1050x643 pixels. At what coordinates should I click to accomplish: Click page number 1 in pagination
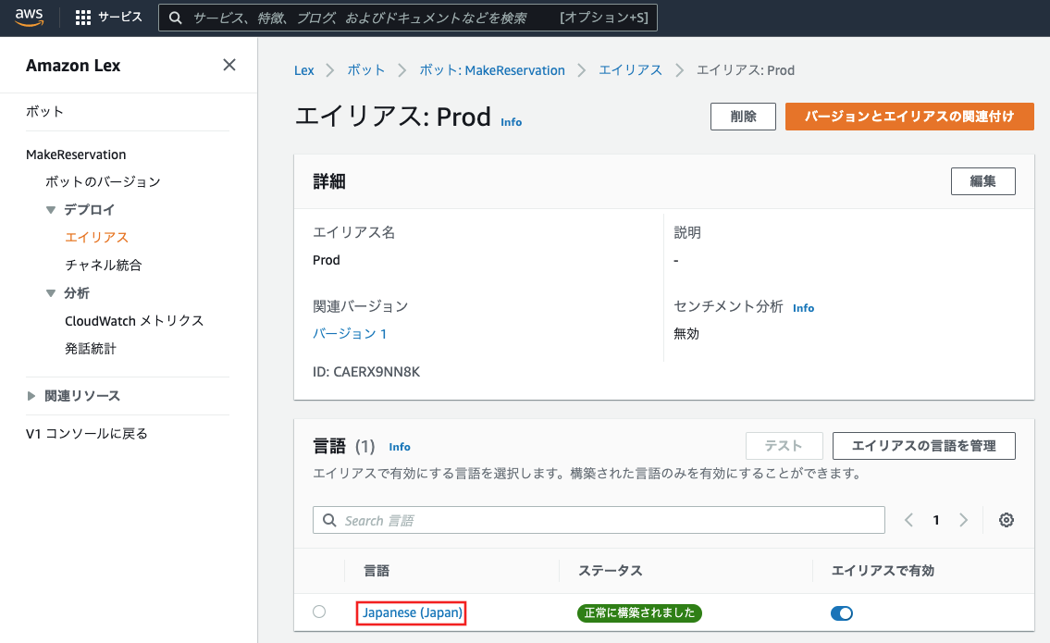936,520
